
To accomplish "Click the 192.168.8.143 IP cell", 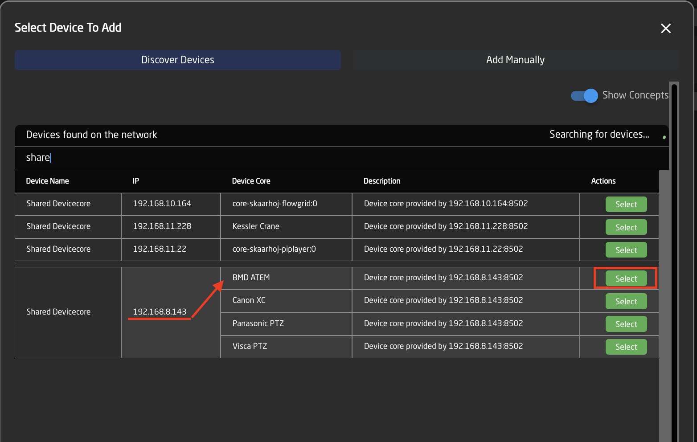I will click(x=160, y=312).
